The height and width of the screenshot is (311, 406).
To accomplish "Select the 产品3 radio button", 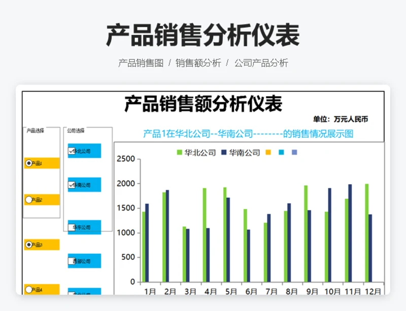I will [x=29, y=245].
